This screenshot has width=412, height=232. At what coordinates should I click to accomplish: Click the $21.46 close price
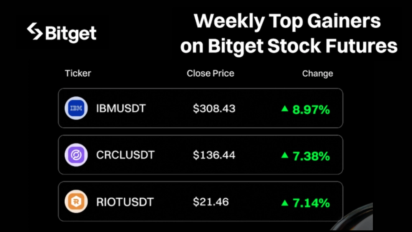211,202
